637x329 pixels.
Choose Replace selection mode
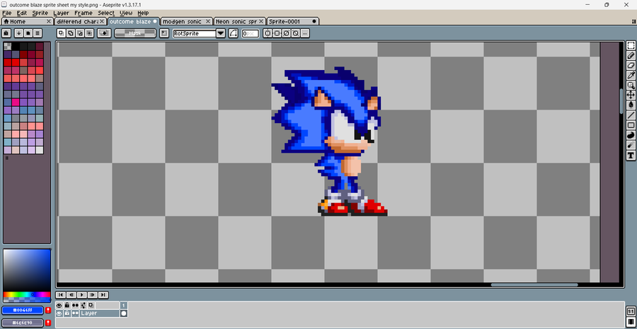pyautogui.click(x=62, y=33)
